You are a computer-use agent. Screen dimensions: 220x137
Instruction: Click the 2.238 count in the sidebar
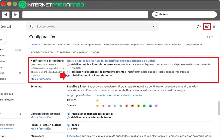click(x=18, y=50)
